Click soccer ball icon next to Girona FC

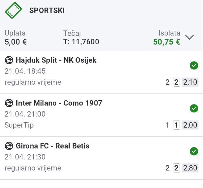[9, 146]
